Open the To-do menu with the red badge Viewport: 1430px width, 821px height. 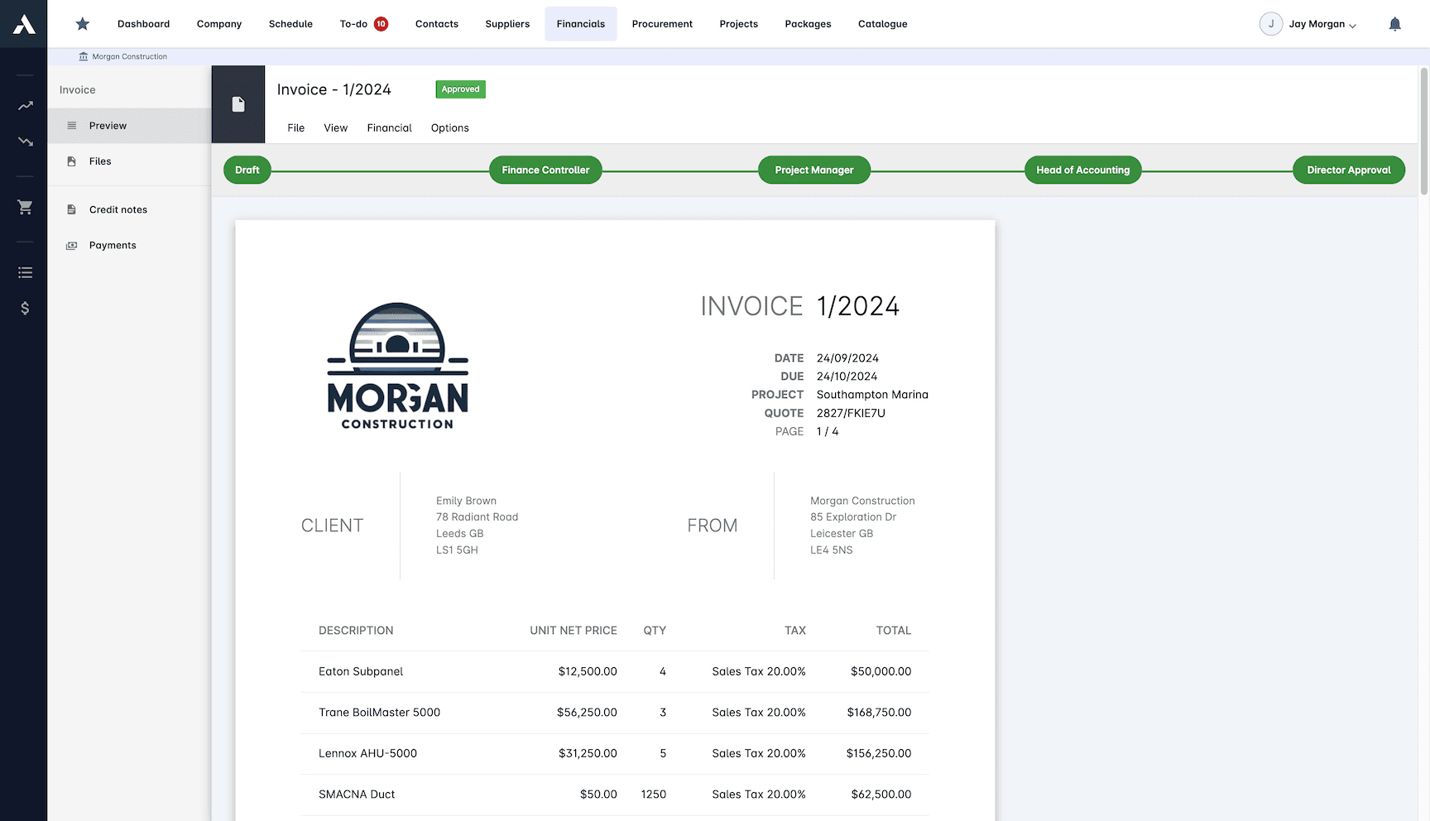click(363, 24)
